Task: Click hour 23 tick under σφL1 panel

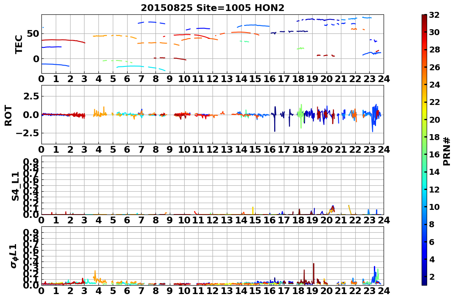Action: (369, 291)
